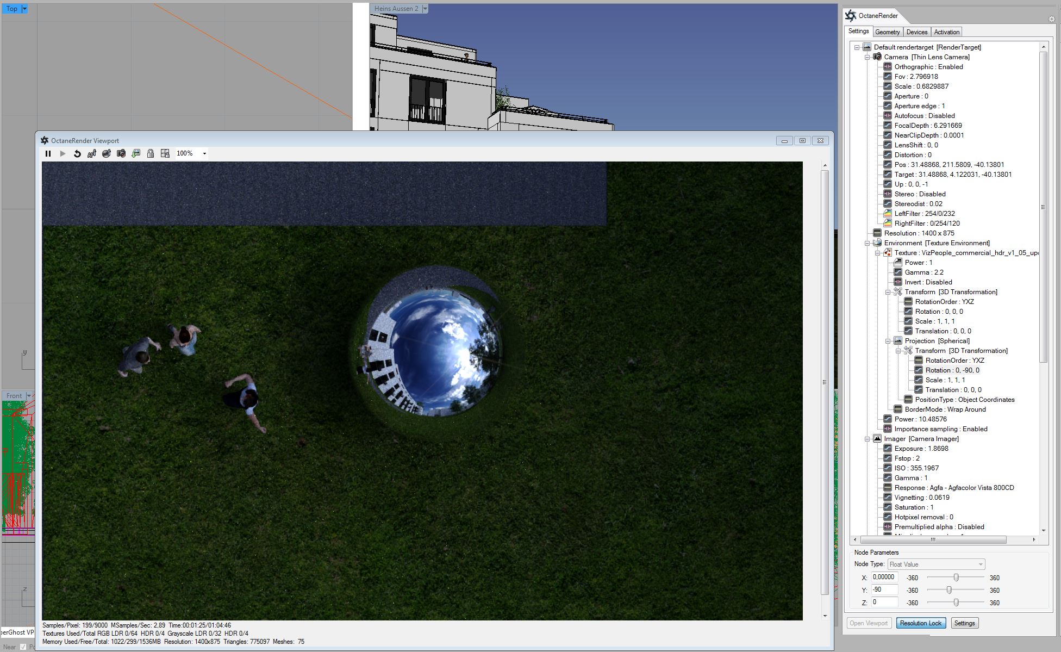Toggle the Resolution Lock button

click(x=921, y=623)
